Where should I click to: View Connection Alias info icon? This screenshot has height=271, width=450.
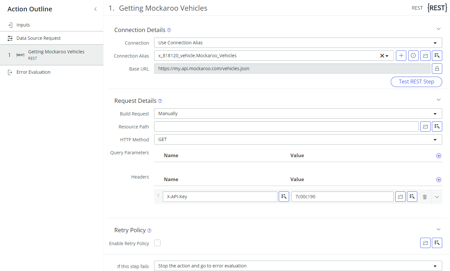pyautogui.click(x=413, y=56)
